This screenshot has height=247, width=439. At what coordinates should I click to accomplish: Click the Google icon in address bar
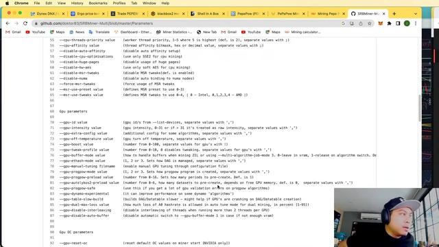[343, 23]
